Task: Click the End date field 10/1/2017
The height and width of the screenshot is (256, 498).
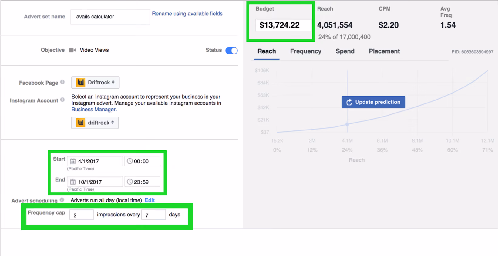Action: click(x=95, y=182)
